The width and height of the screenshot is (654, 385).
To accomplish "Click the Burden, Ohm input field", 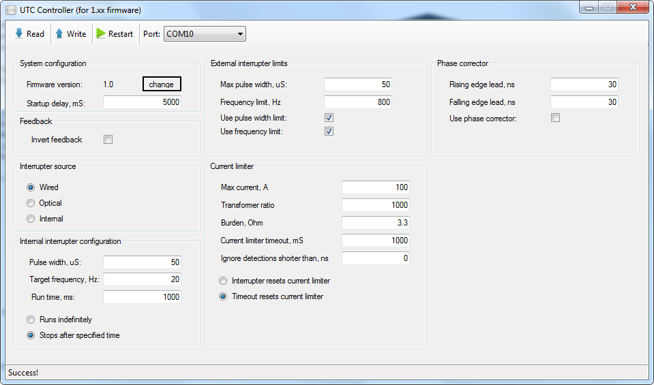I will 375,223.
